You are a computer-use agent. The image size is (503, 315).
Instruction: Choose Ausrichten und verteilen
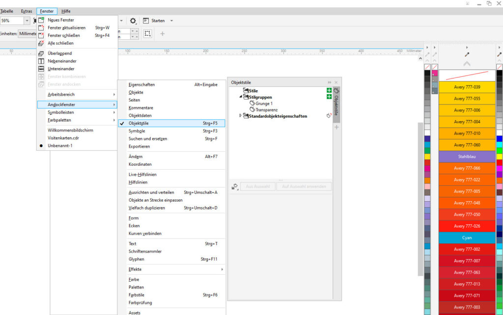coord(171,192)
